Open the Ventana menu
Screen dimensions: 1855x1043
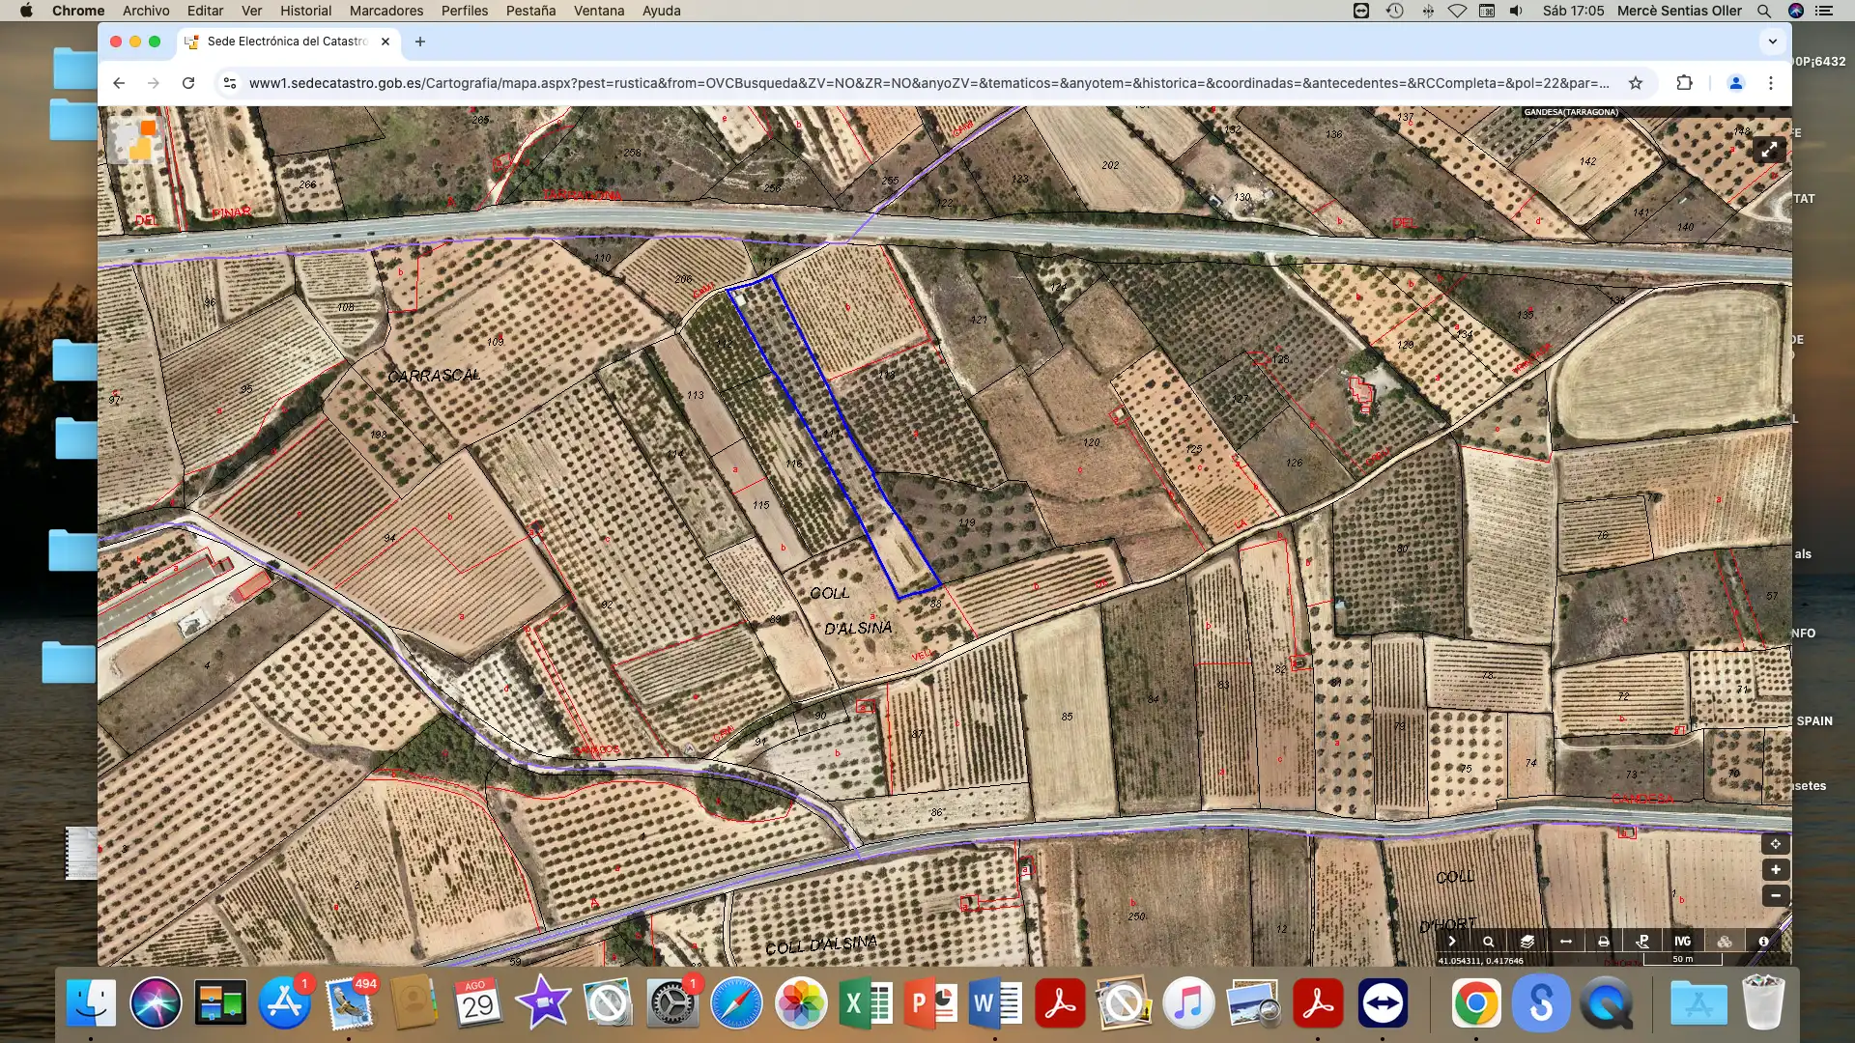point(599,11)
